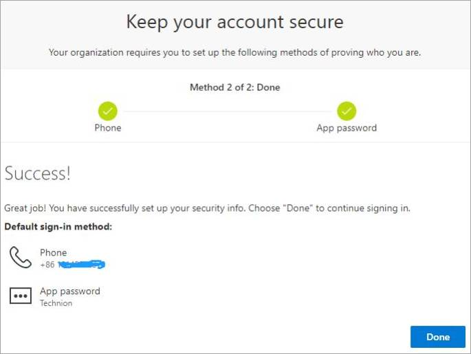Viewport: 471px width, 354px height.
Task: Click the app password dots icon
Action: (21, 296)
